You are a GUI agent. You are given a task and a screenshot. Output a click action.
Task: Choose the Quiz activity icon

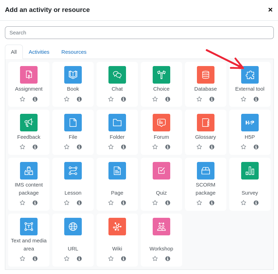(161, 171)
